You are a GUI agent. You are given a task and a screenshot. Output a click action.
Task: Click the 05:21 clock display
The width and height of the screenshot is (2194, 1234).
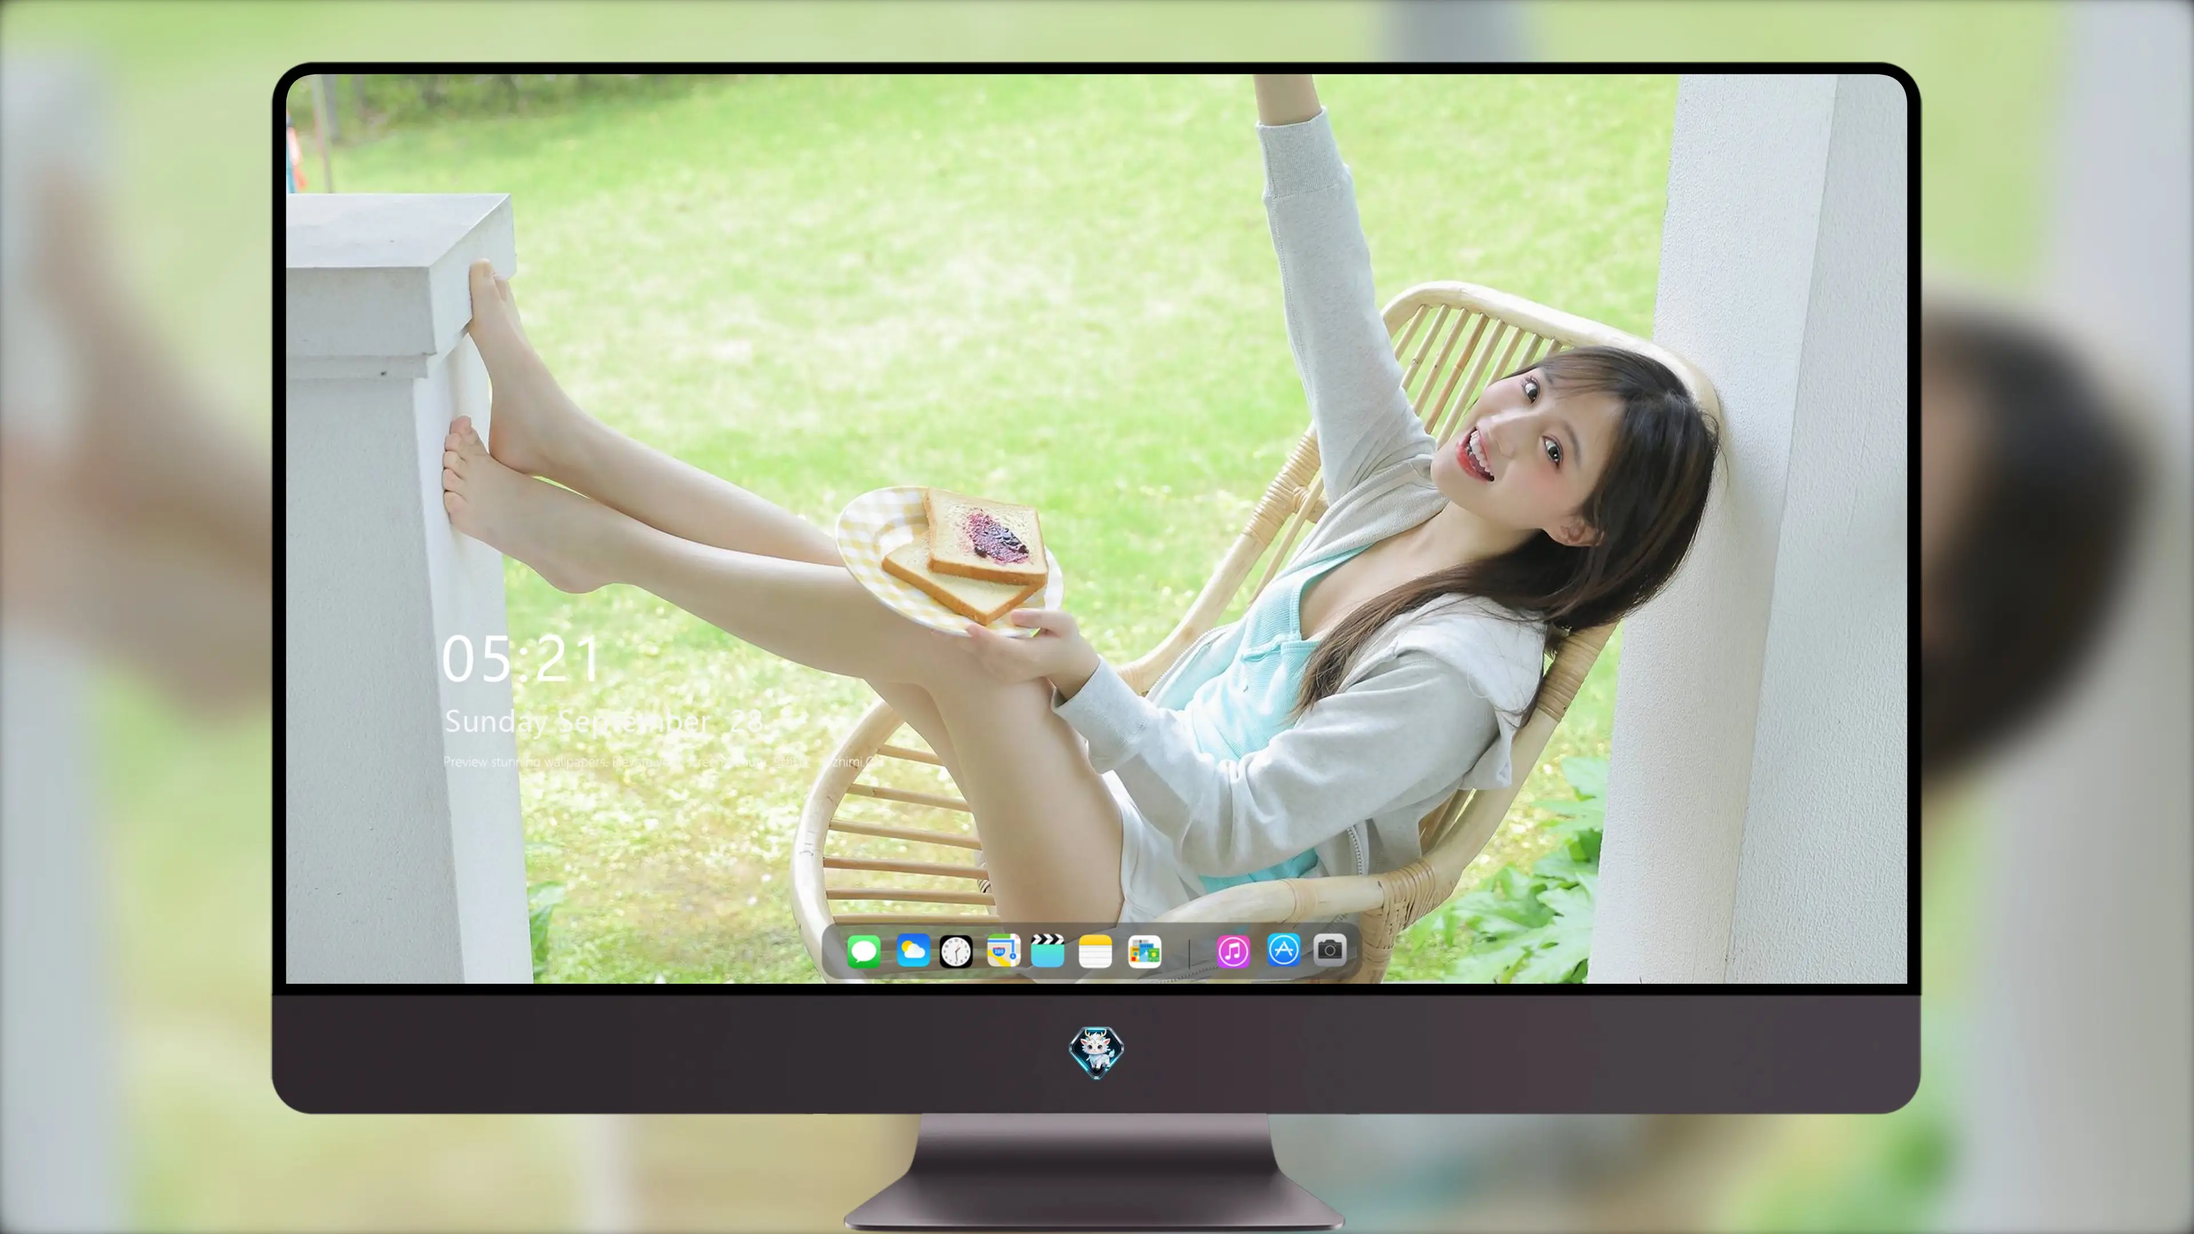[521, 659]
